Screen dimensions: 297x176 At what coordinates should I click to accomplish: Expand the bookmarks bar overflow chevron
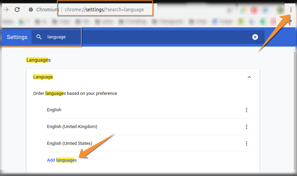[x=291, y=21]
